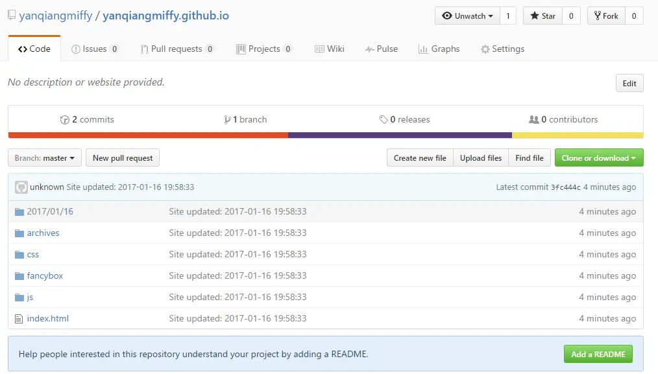658x374 pixels.
Task: Open the Graphs tab
Action: pos(439,49)
